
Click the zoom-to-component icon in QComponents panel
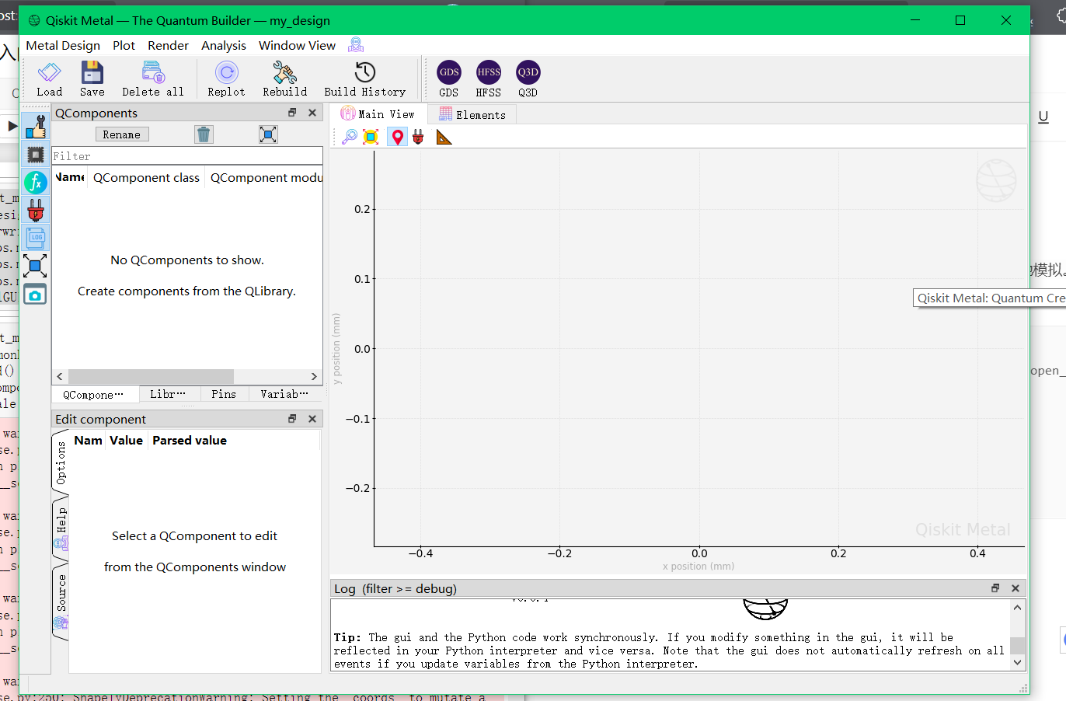pos(268,134)
